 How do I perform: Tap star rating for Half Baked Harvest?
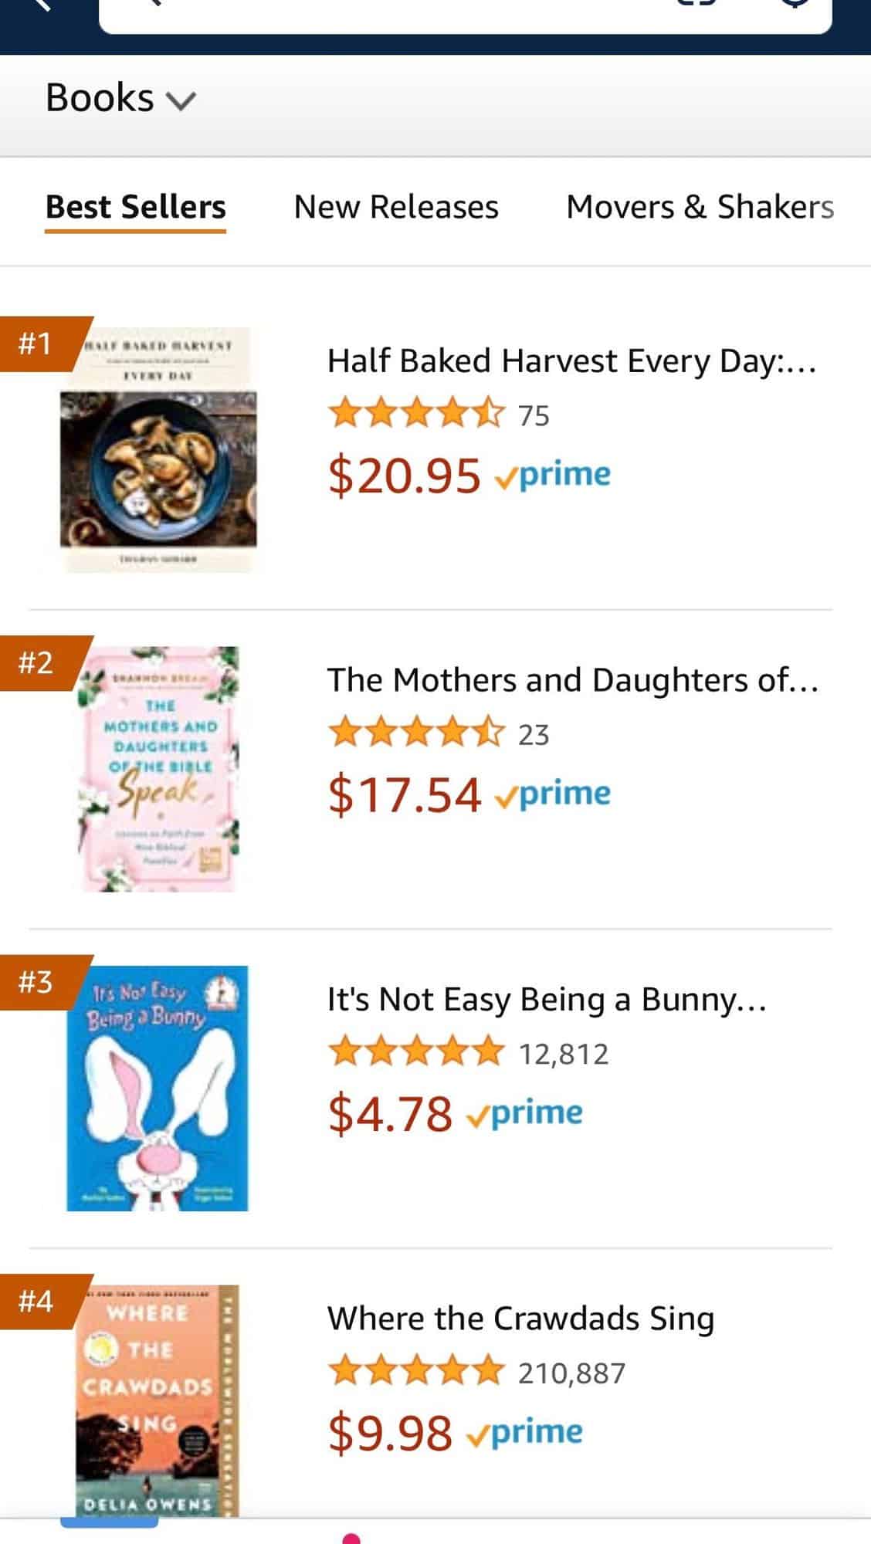point(416,415)
